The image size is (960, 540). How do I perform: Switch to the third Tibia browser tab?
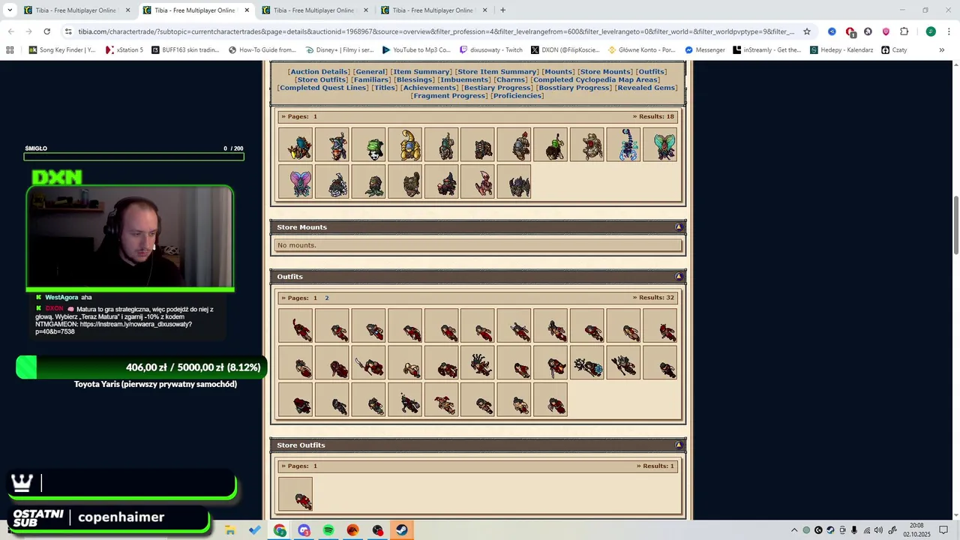313,10
